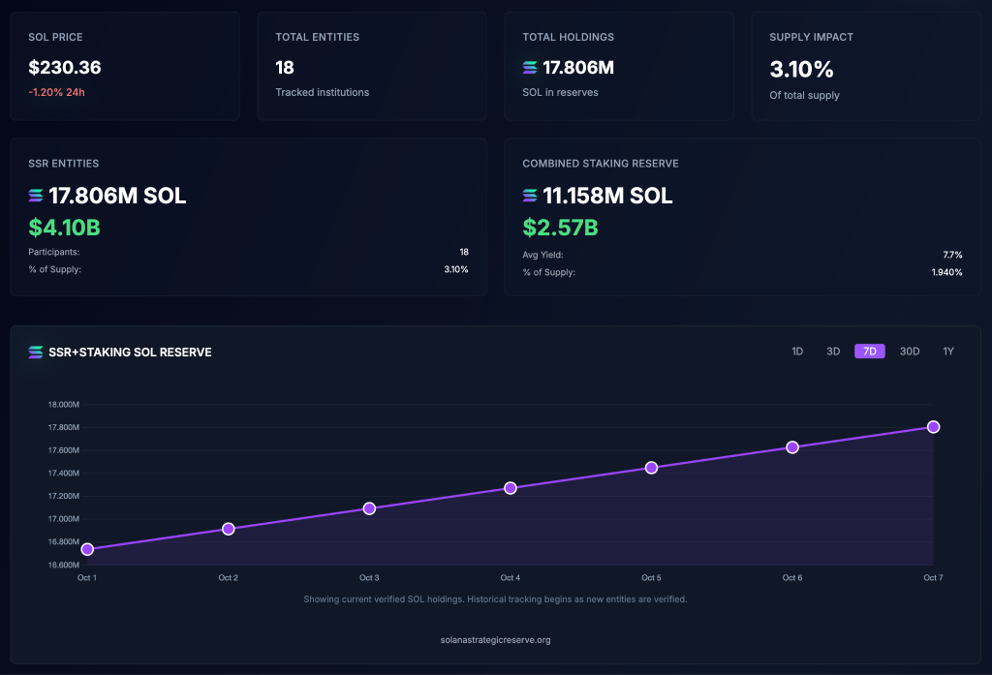Click the Avg Yield 7.7% value
This screenshot has height=675, width=992.
952,255
